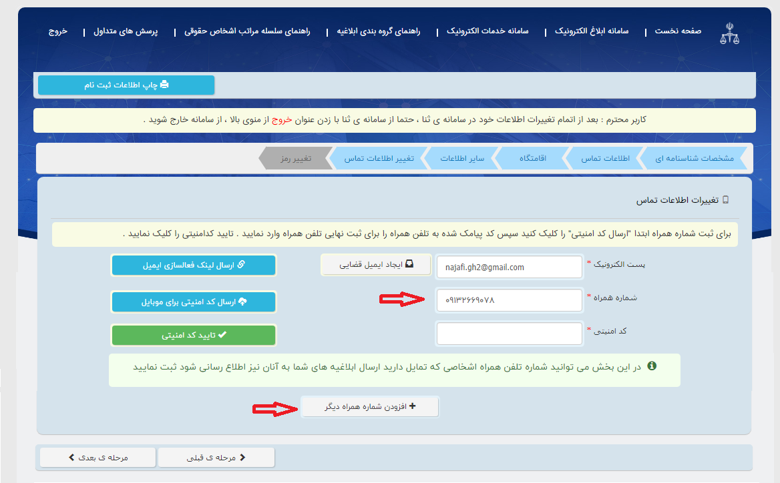Image resolution: width=780 pixels, height=483 pixels.
Task: Click the green info icon in notice
Action: (x=652, y=366)
